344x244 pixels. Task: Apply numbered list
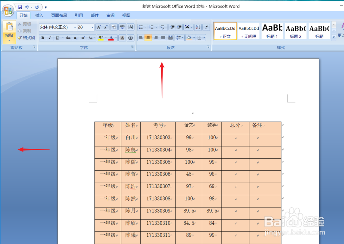(x=151, y=27)
